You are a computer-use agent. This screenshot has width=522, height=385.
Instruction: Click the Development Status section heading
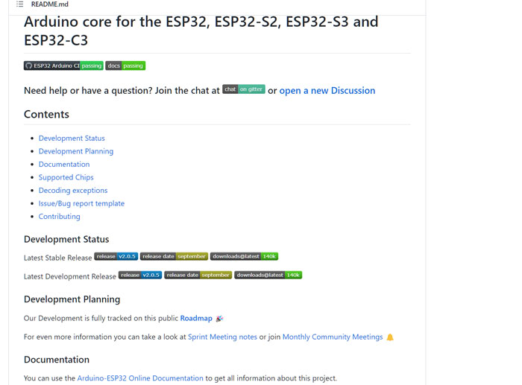(x=66, y=239)
